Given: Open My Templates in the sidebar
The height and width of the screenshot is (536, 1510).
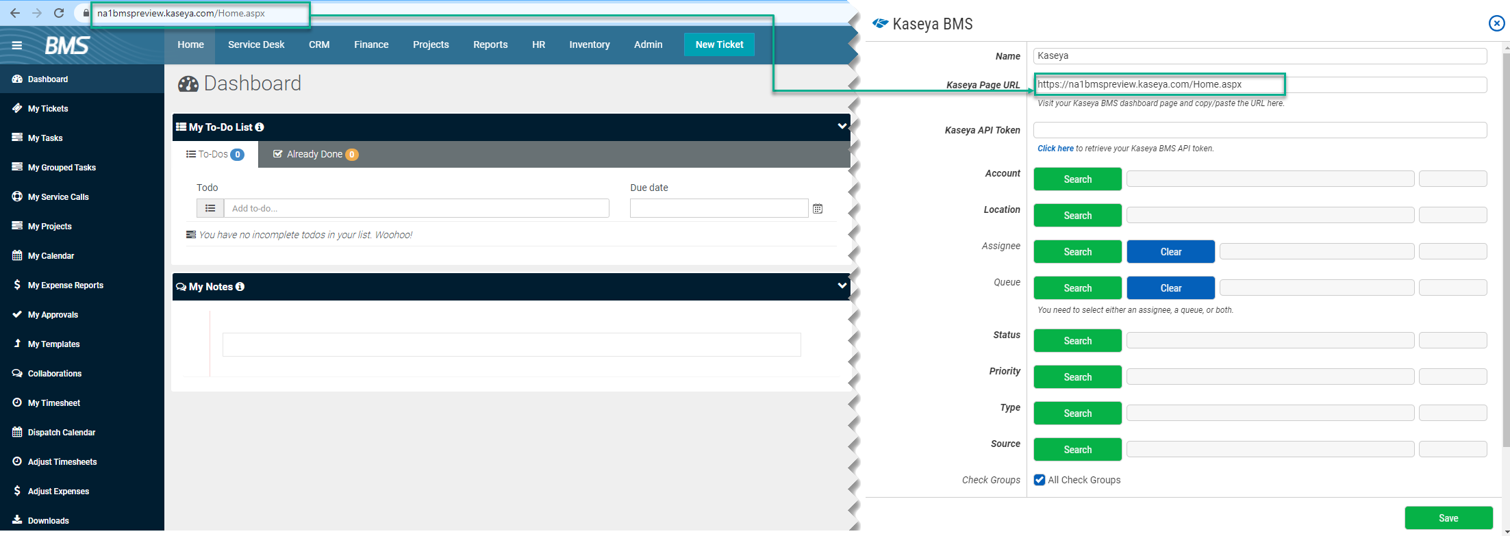Looking at the screenshot, I should (x=82, y=344).
